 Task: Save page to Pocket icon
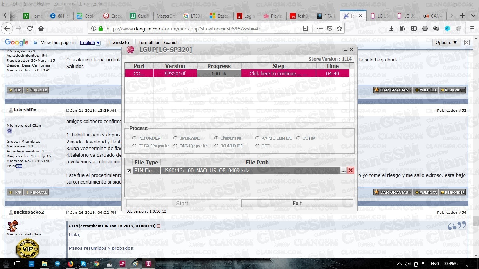[x=329, y=29]
